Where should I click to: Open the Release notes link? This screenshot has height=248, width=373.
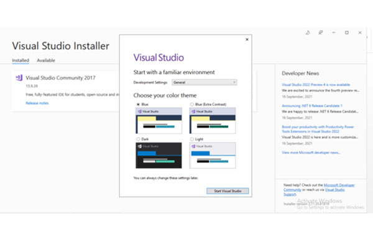coord(37,103)
